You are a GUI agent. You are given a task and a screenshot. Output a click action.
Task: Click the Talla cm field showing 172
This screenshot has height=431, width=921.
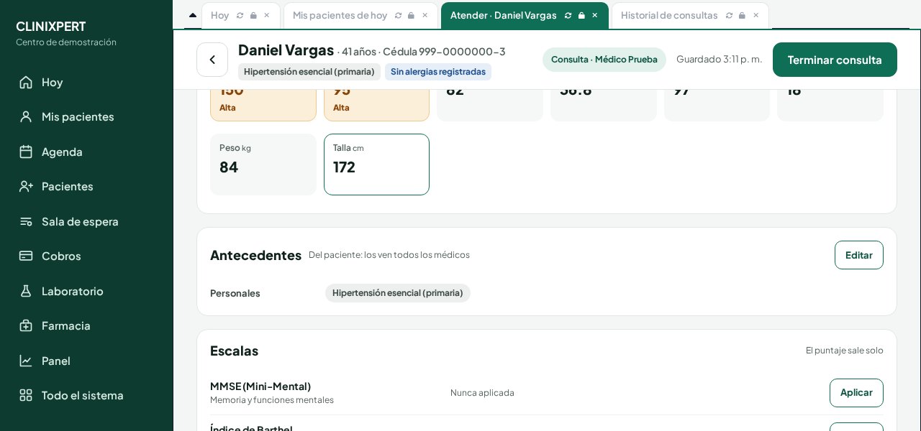click(376, 164)
